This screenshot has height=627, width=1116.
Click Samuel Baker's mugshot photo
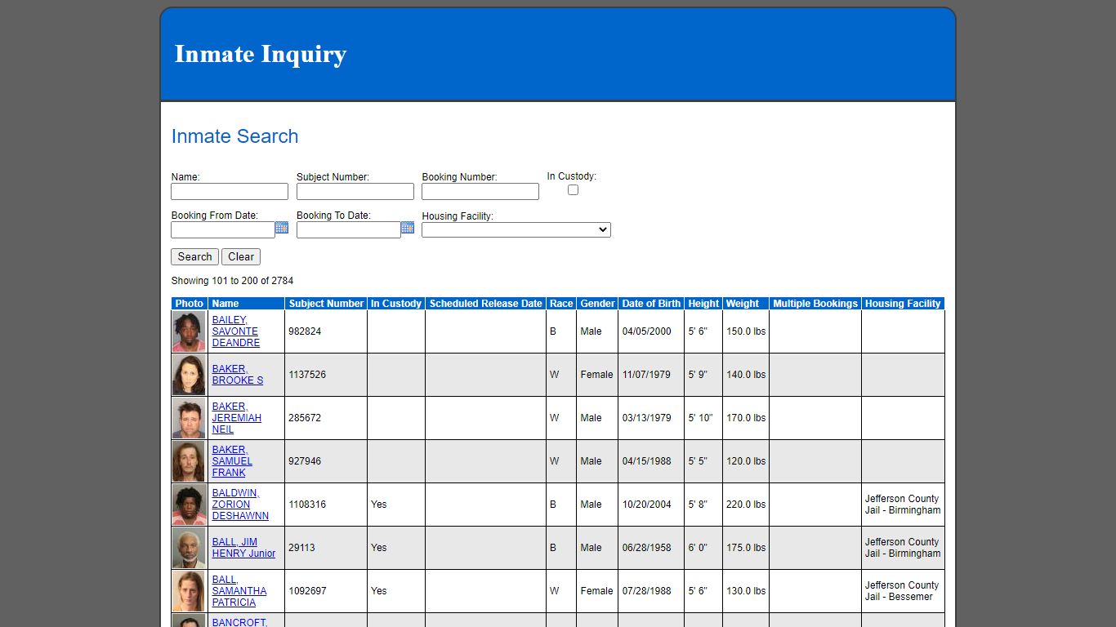189,461
